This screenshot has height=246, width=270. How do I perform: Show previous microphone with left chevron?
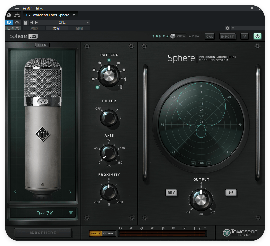(x=15, y=192)
